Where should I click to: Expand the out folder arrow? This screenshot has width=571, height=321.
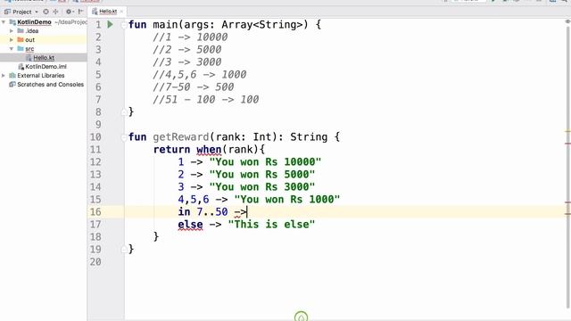coord(12,39)
